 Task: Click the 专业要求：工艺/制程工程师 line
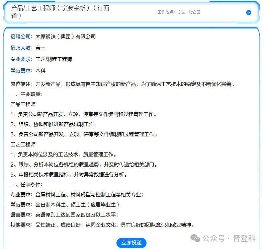point(41,59)
